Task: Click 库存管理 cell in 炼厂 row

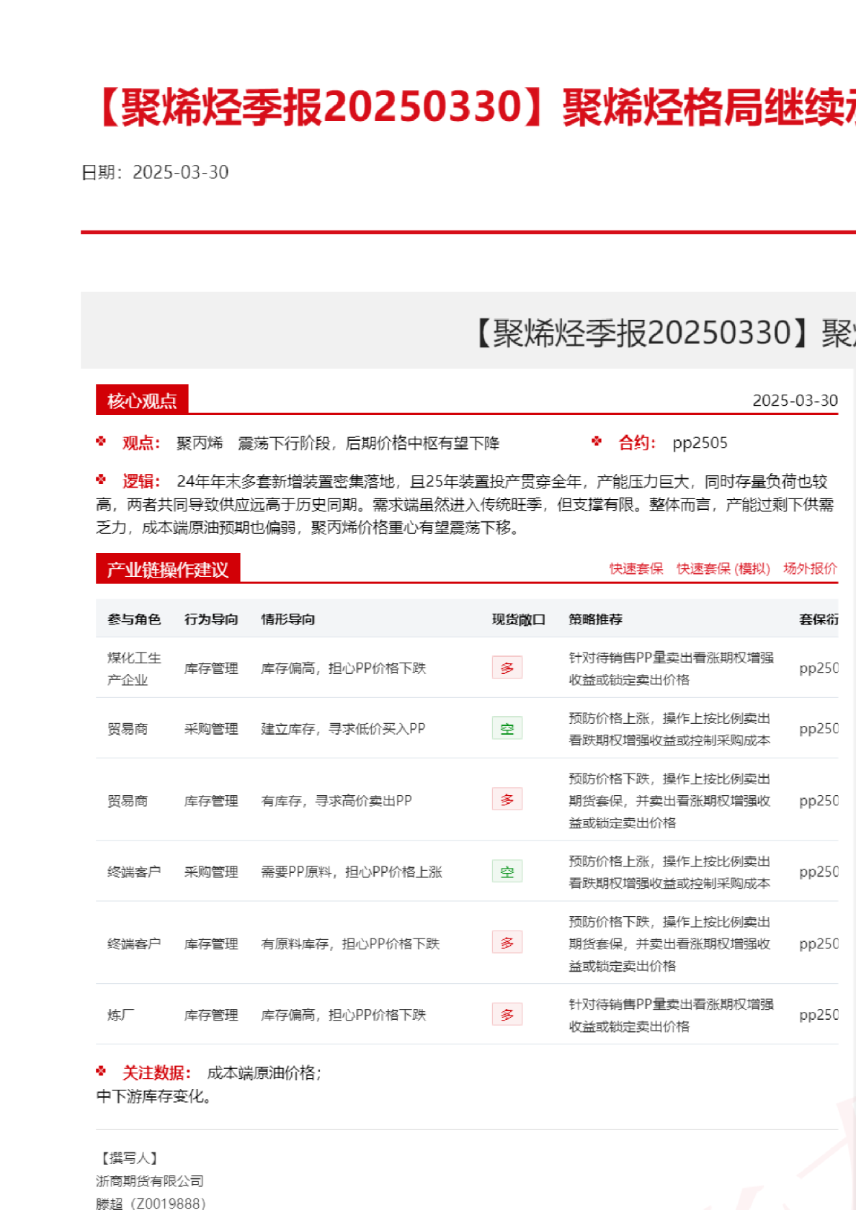Action: click(x=211, y=1015)
